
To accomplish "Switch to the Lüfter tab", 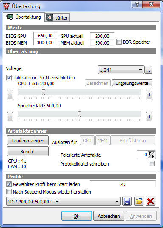I will pyautogui.click(x=57, y=18).
